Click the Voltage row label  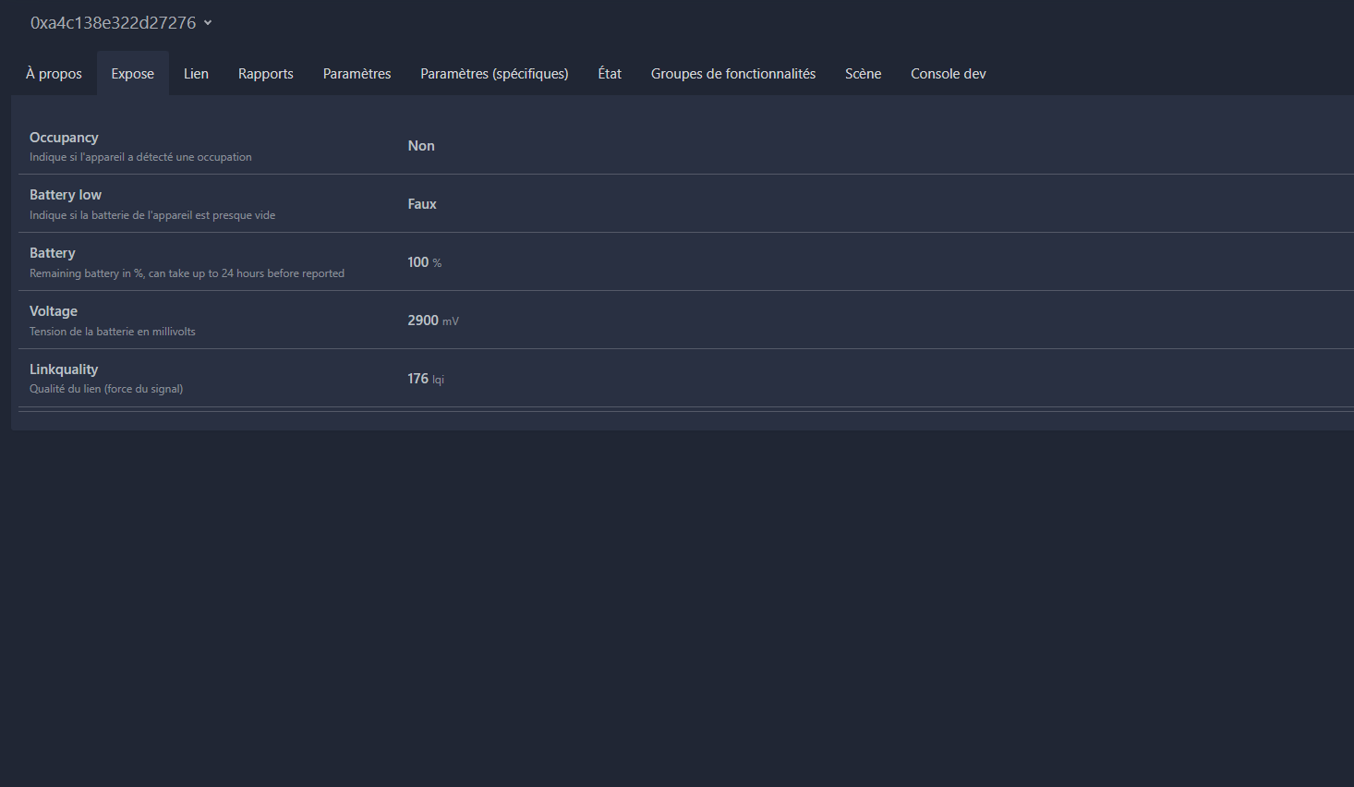pyautogui.click(x=54, y=311)
